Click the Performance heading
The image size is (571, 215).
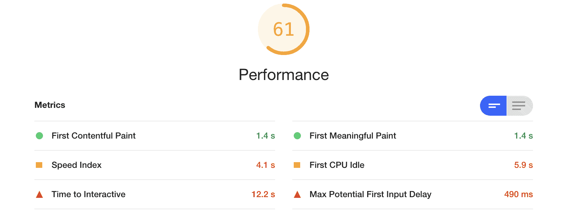[284, 75]
